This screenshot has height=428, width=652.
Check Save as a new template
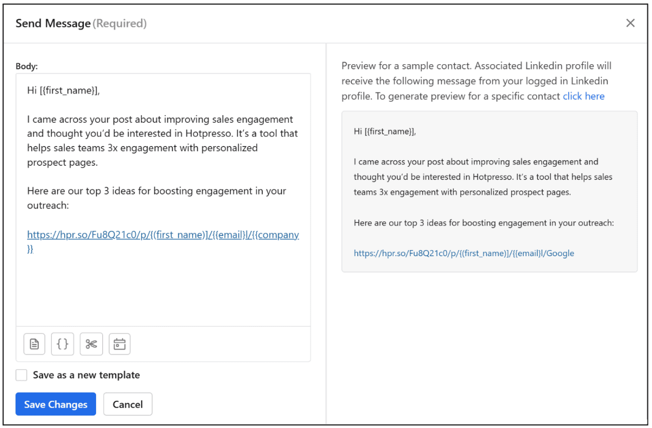coord(21,375)
